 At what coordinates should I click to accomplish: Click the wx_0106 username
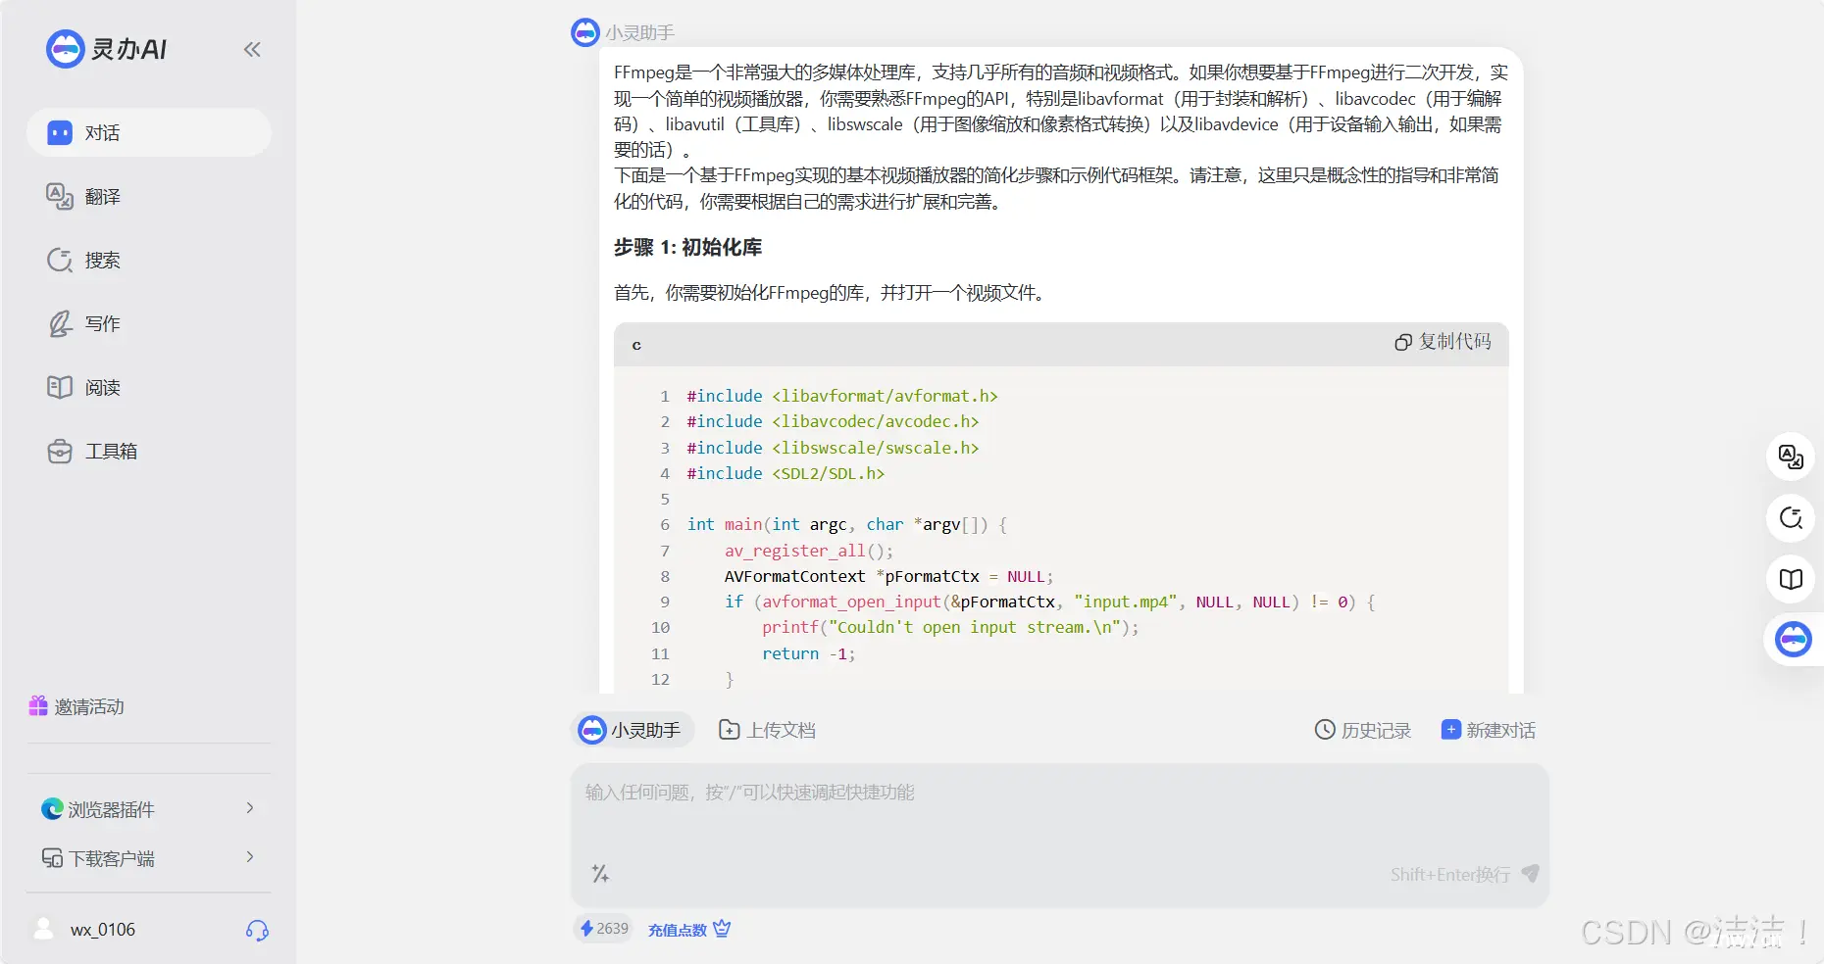coord(103,930)
